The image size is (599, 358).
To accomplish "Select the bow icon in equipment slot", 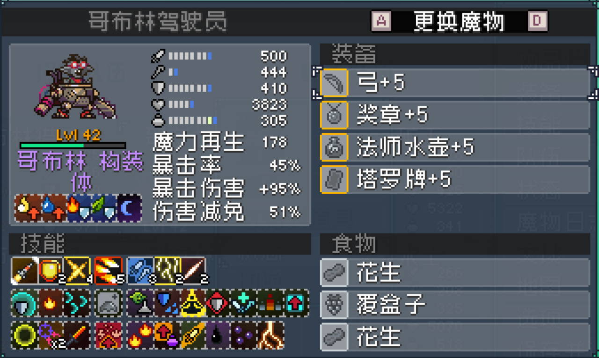I will click(334, 83).
